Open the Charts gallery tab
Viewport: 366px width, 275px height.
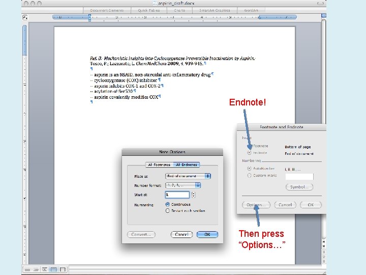tap(179, 10)
